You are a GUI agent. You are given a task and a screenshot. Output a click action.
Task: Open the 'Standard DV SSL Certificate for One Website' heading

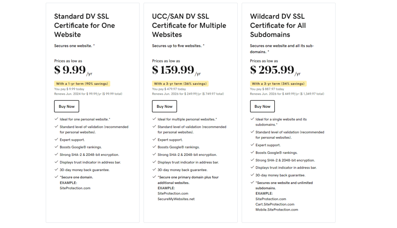[85, 25]
